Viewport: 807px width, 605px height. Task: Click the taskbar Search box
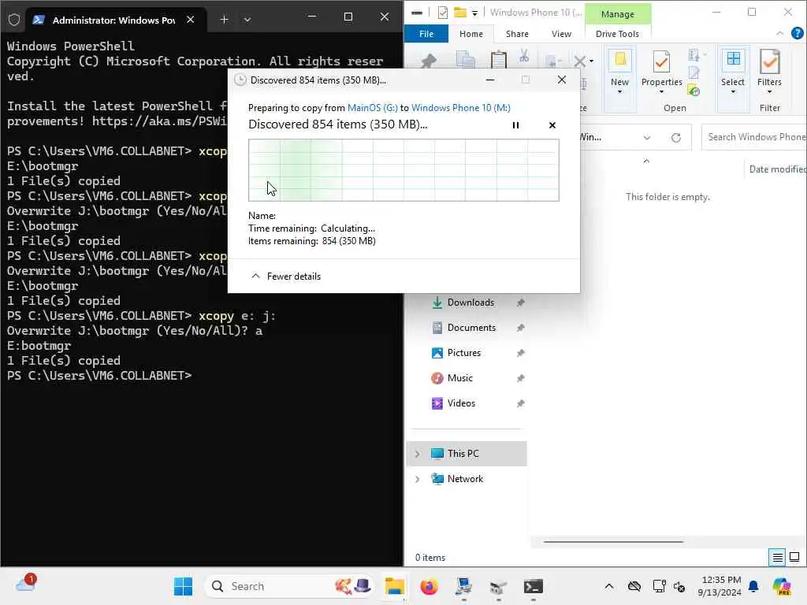click(290, 586)
